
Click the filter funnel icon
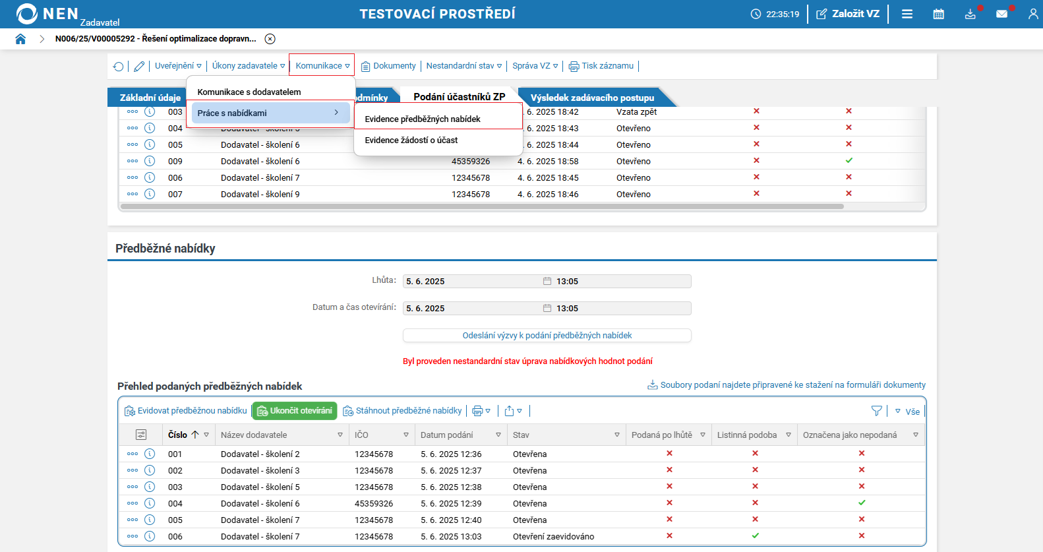876,411
